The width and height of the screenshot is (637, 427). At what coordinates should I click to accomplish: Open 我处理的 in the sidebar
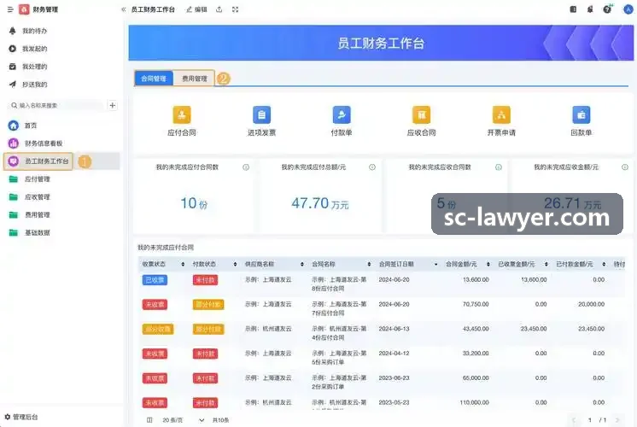34,67
